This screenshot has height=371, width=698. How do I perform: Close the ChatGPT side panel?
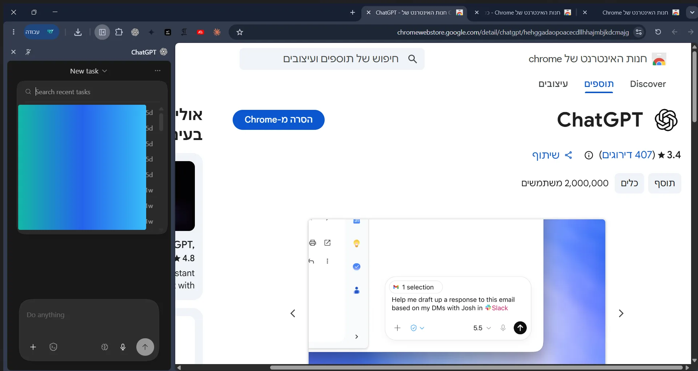click(13, 52)
